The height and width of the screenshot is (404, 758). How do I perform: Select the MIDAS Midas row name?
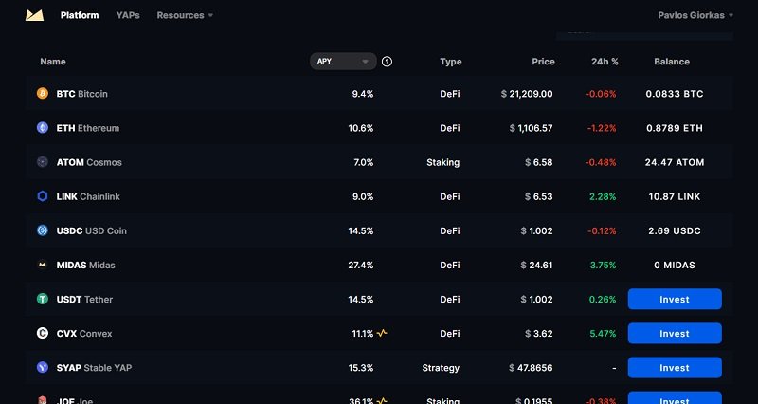pyautogui.click(x=85, y=266)
